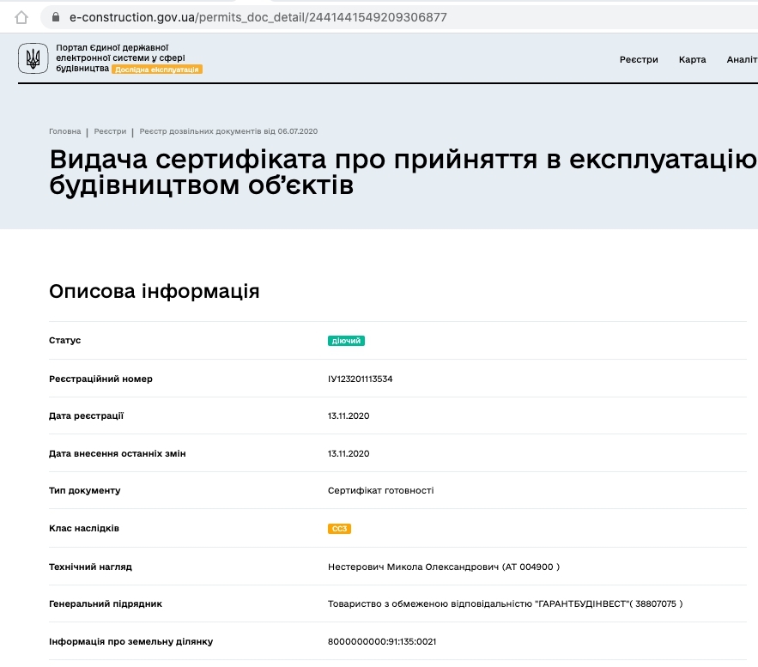Open the Карта menu item

(x=692, y=59)
